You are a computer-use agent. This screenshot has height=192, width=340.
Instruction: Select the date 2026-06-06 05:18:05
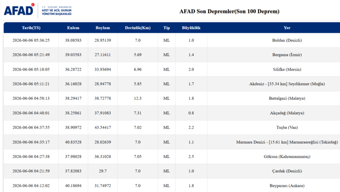[31, 69]
